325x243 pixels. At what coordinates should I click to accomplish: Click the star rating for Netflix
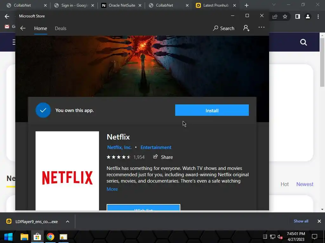118,157
